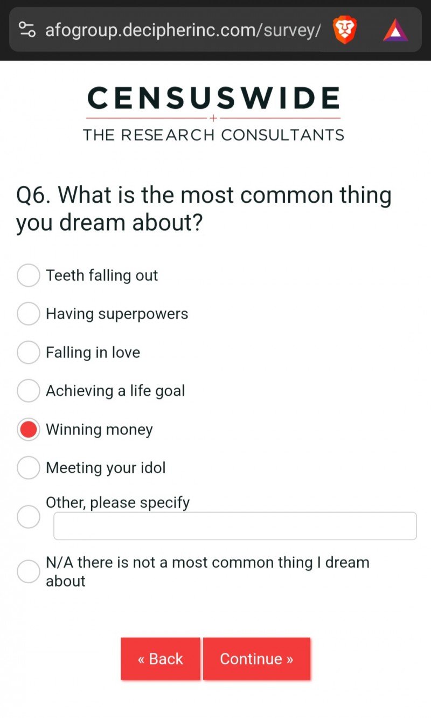Image resolution: width=431 pixels, height=718 pixels.
Task: Select "Falling in love" radio button
Action: [29, 353]
